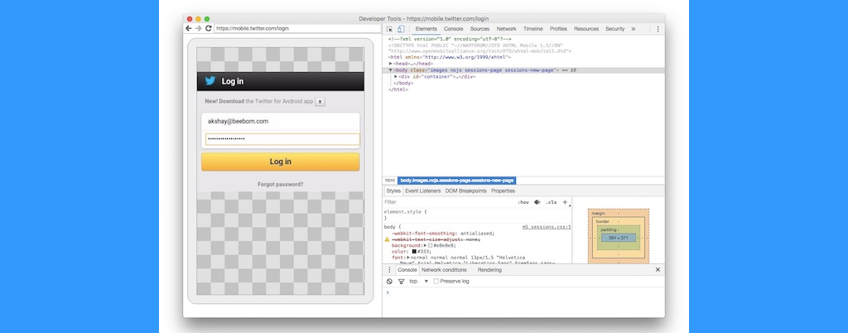Follow the Forgot password? link
The height and width of the screenshot is (333, 848).
click(280, 185)
